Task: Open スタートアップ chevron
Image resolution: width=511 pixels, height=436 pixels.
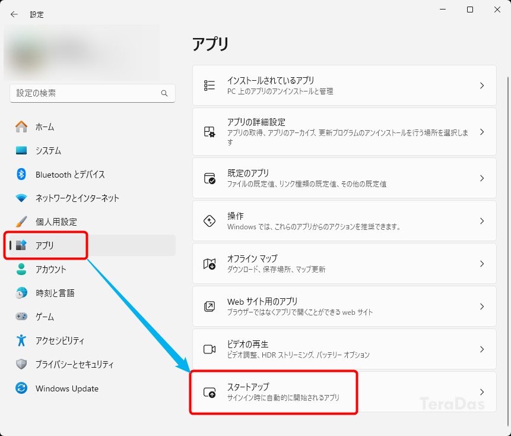Action: pos(482,392)
